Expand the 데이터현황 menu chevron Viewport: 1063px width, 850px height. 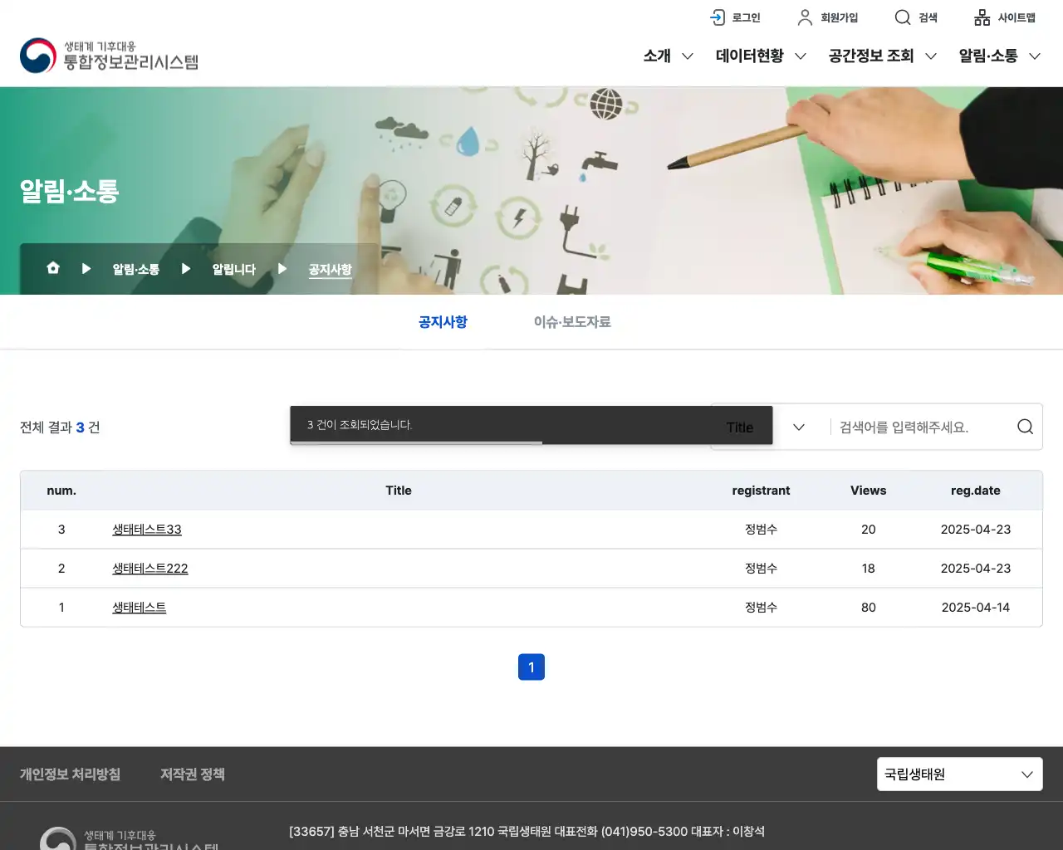coord(801,56)
